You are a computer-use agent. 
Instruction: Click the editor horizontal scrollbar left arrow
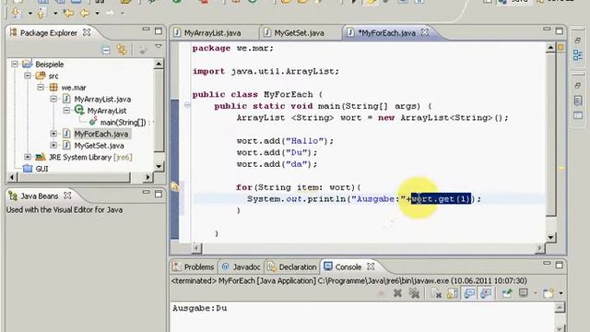point(196,248)
